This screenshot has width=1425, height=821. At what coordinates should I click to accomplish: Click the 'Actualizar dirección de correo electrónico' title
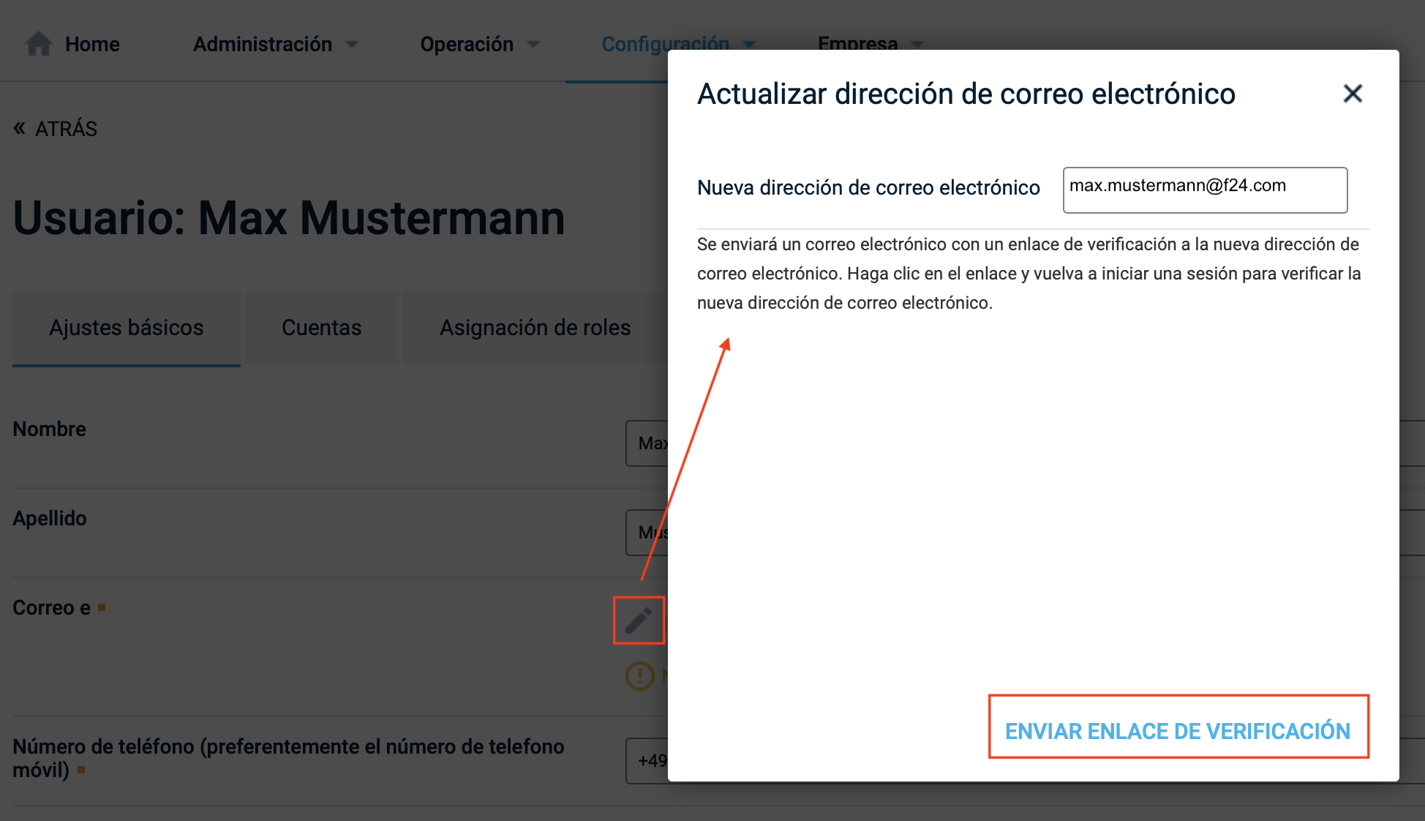[x=966, y=94]
